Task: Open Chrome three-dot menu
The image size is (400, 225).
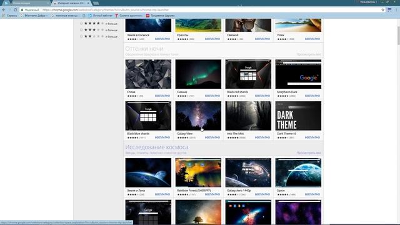Action: pyautogui.click(x=396, y=10)
